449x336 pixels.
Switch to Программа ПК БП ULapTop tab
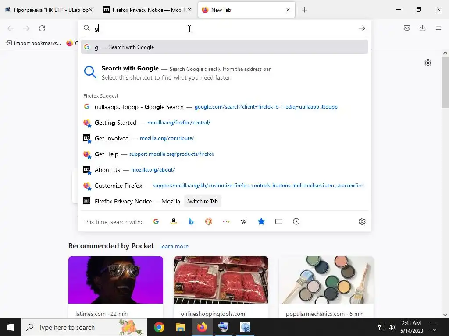49,10
